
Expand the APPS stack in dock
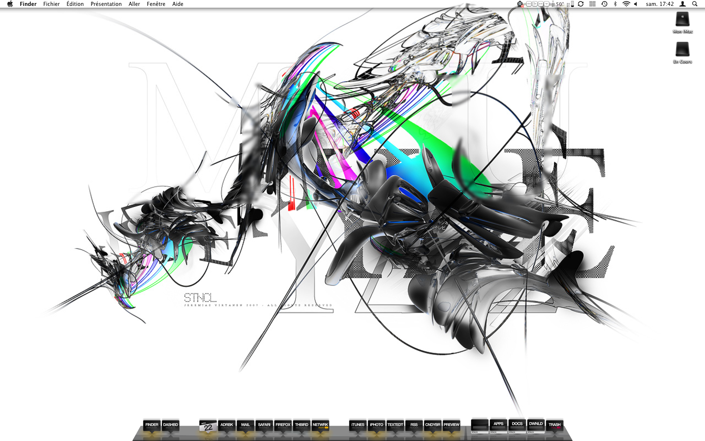point(498,426)
